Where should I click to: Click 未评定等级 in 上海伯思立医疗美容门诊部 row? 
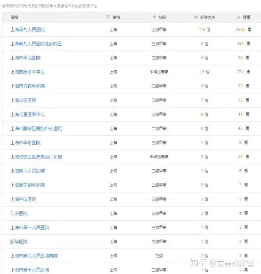click(159, 157)
